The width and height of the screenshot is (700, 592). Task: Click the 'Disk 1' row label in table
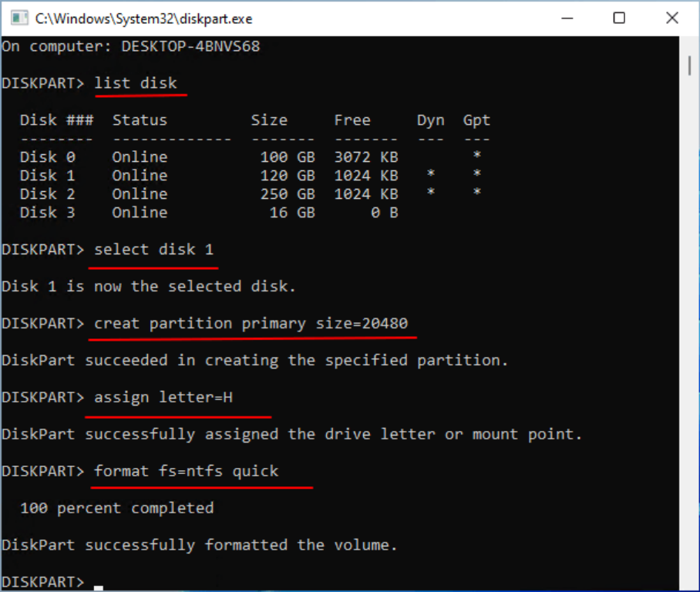48,176
